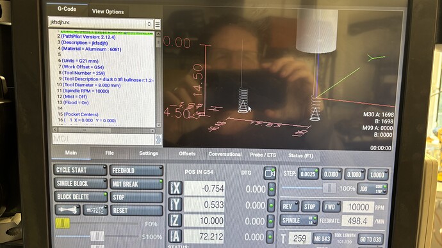
Task: Click the A position field 72.212
Action: click(x=204, y=236)
